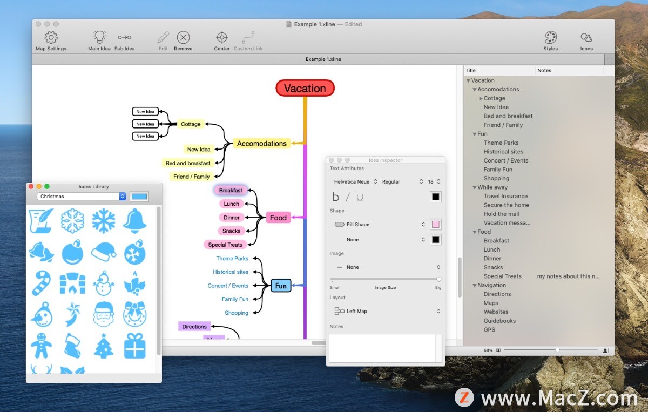Expand the Cottage item in the outline
The height and width of the screenshot is (412, 648).
pyautogui.click(x=481, y=98)
